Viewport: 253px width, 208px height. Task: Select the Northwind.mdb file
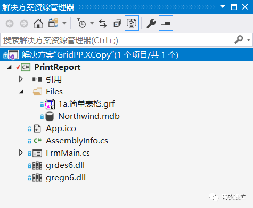pyautogui.click(x=89, y=116)
